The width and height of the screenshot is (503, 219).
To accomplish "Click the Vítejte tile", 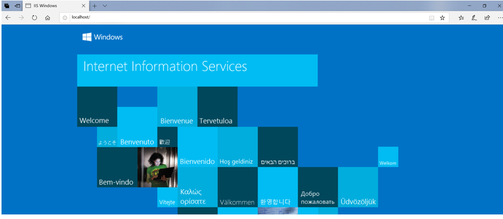I will [x=168, y=197].
